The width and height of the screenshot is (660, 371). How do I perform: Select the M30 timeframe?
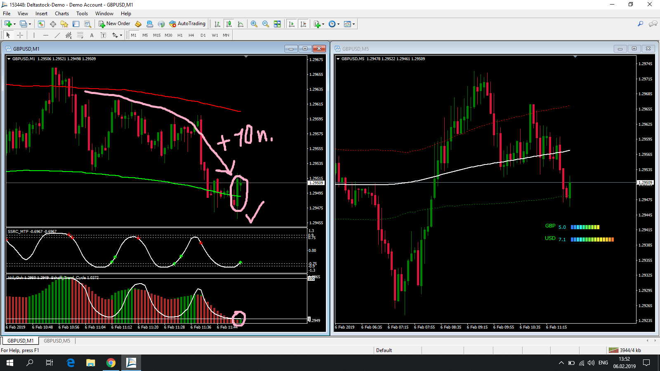pos(168,35)
